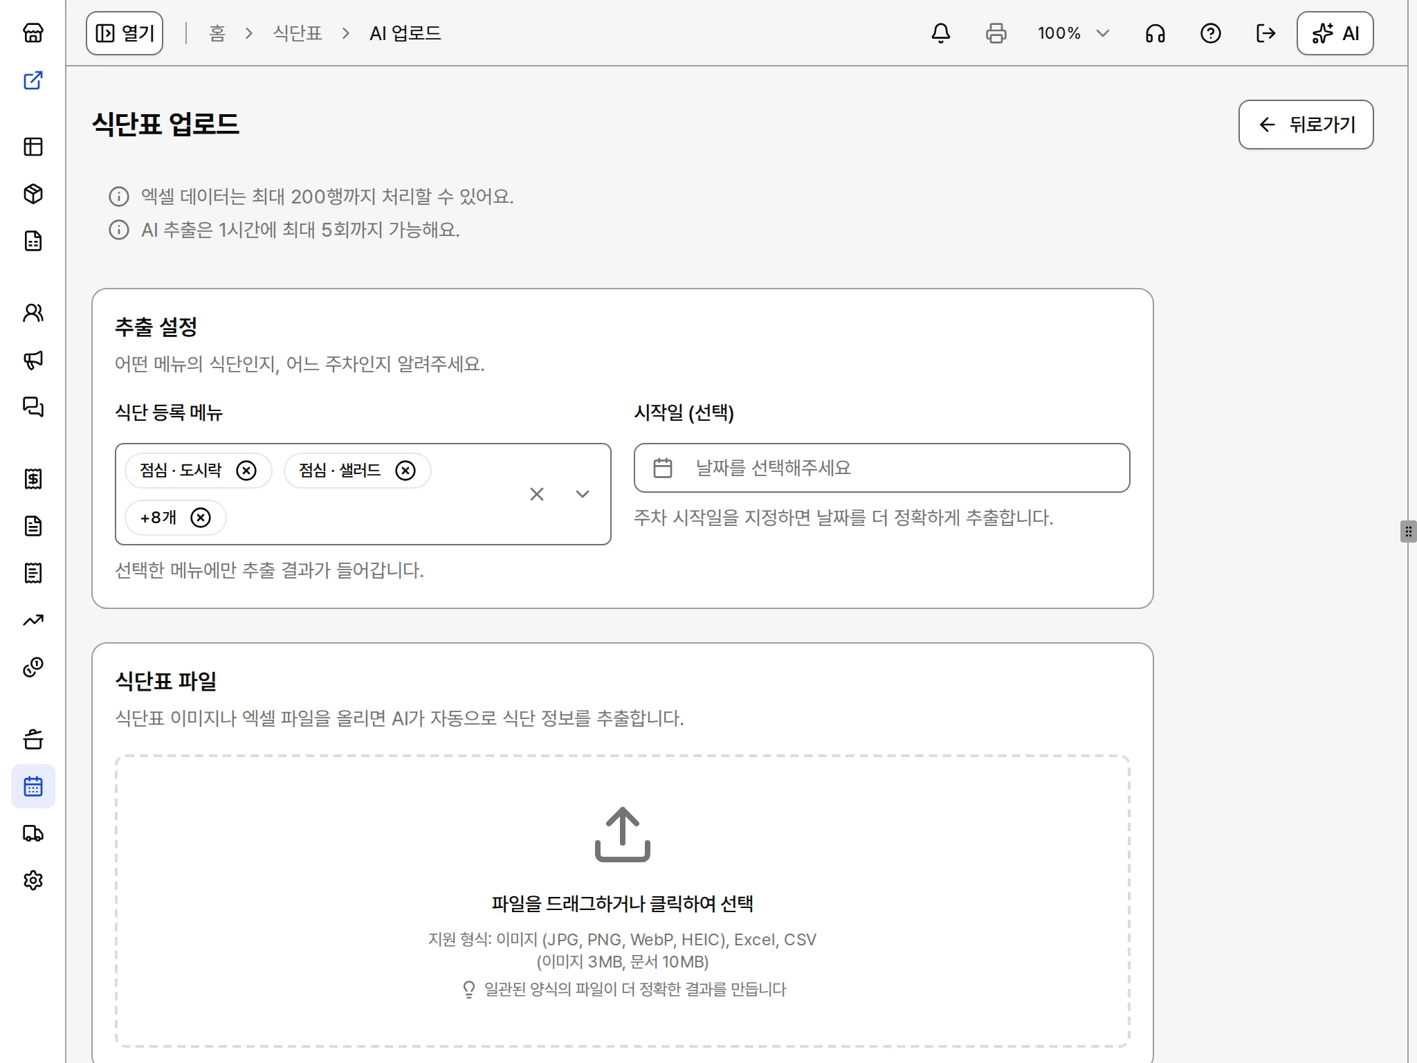Image resolution: width=1417 pixels, height=1063 pixels.
Task: Expand sidebar with 열기 button
Action: coord(125,33)
